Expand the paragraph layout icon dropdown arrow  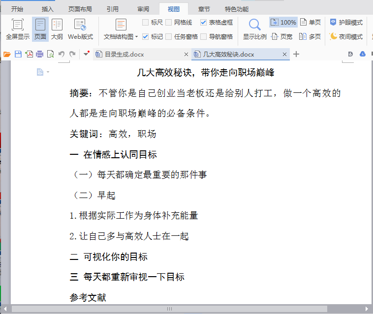pyautogui.click(x=48, y=72)
